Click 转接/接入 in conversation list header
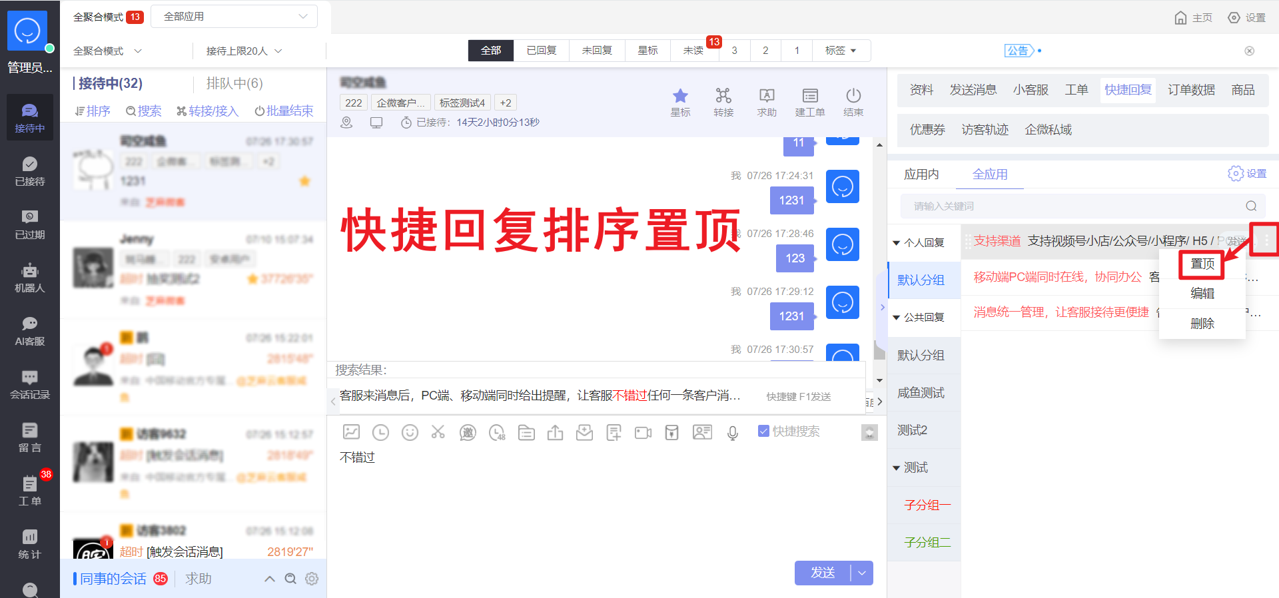The width and height of the screenshot is (1279, 598). pyautogui.click(x=207, y=111)
